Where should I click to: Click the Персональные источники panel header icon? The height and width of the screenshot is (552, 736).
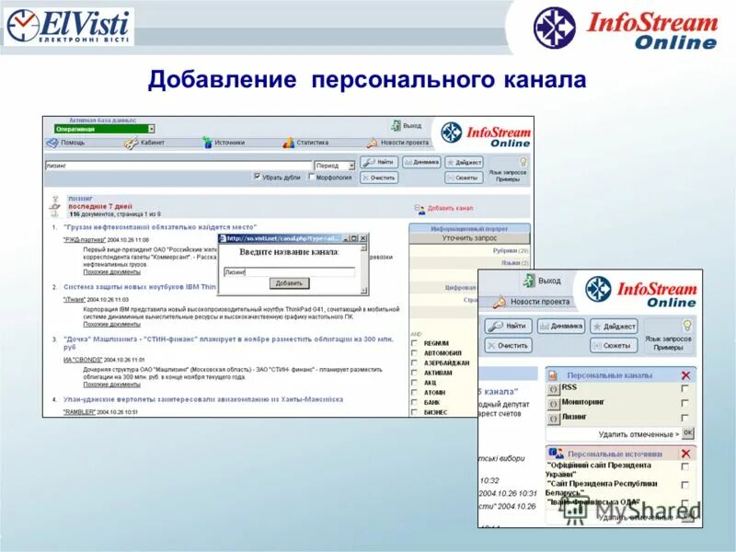click(556, 454)
